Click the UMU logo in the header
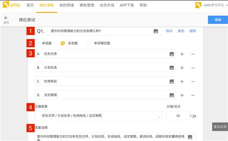228x141 pixels. pyautogui.click(x=11, y=5)
